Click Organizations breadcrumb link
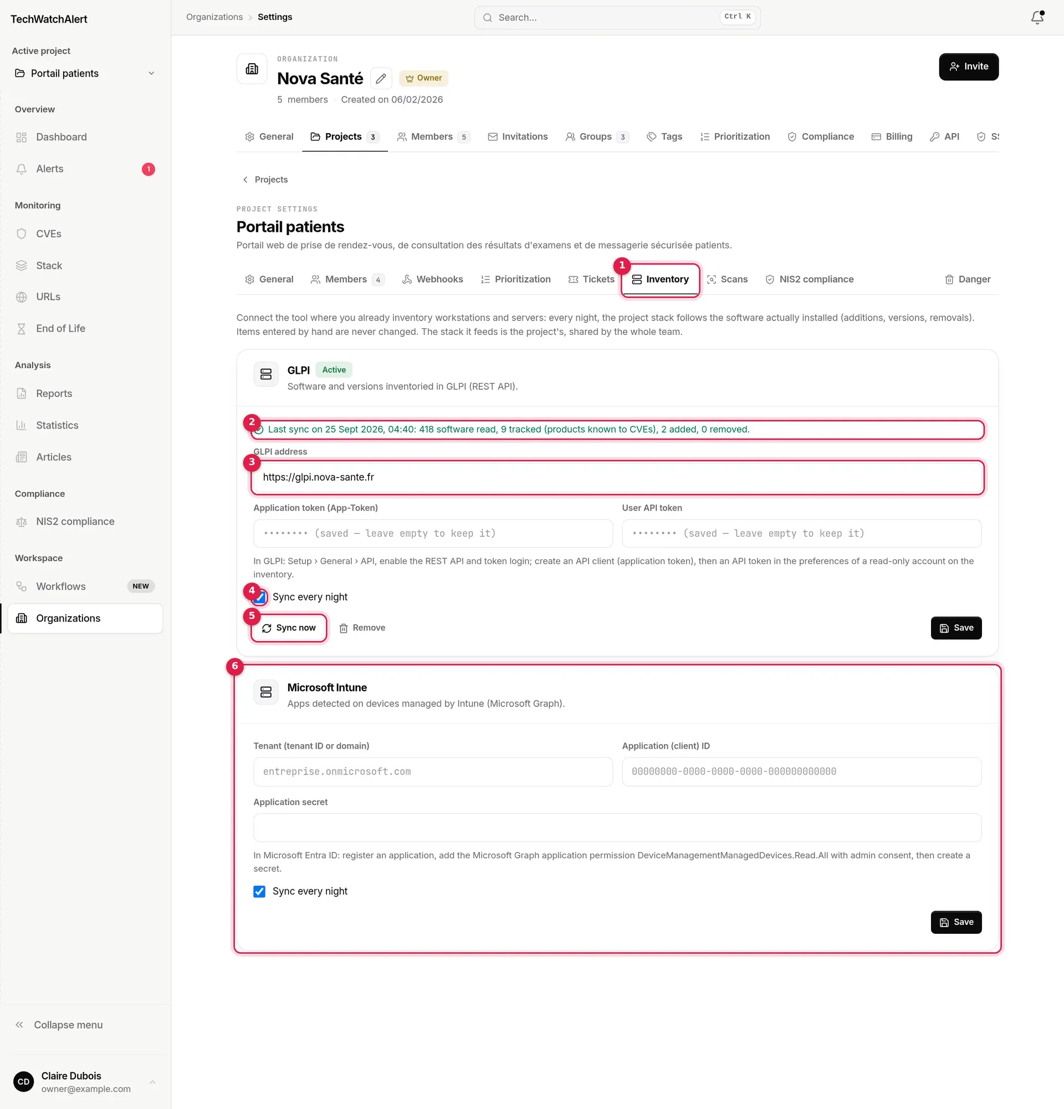 click(214, 17)
